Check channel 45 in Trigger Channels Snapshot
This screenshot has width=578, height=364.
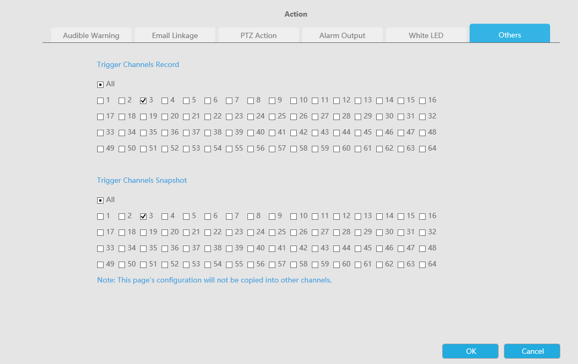point(358,249)
